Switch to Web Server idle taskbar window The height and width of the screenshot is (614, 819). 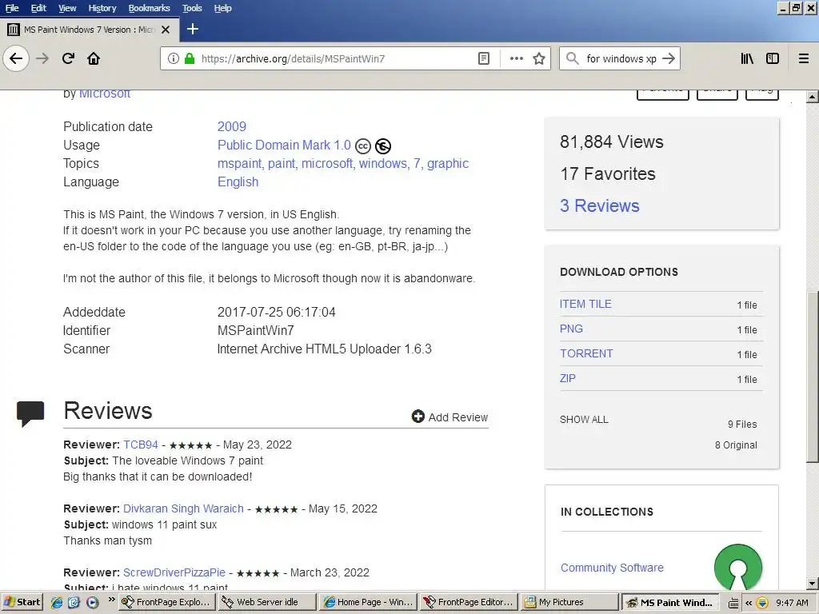[267, 602]
